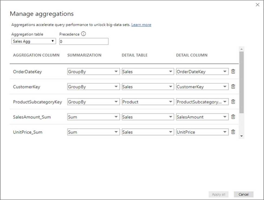Show the Precedence info tooltip icon
Image resolution: width=264 pixels, height=200 pixels.
[x=83, y=34]
